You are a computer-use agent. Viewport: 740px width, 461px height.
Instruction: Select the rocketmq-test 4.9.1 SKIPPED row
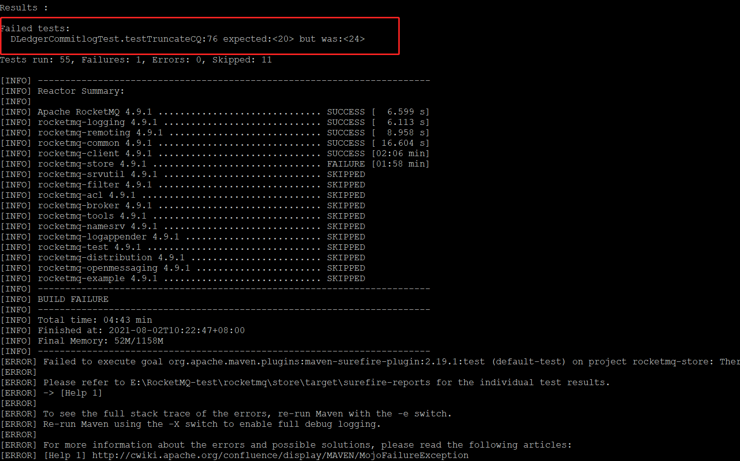click(x=183, y=247)
